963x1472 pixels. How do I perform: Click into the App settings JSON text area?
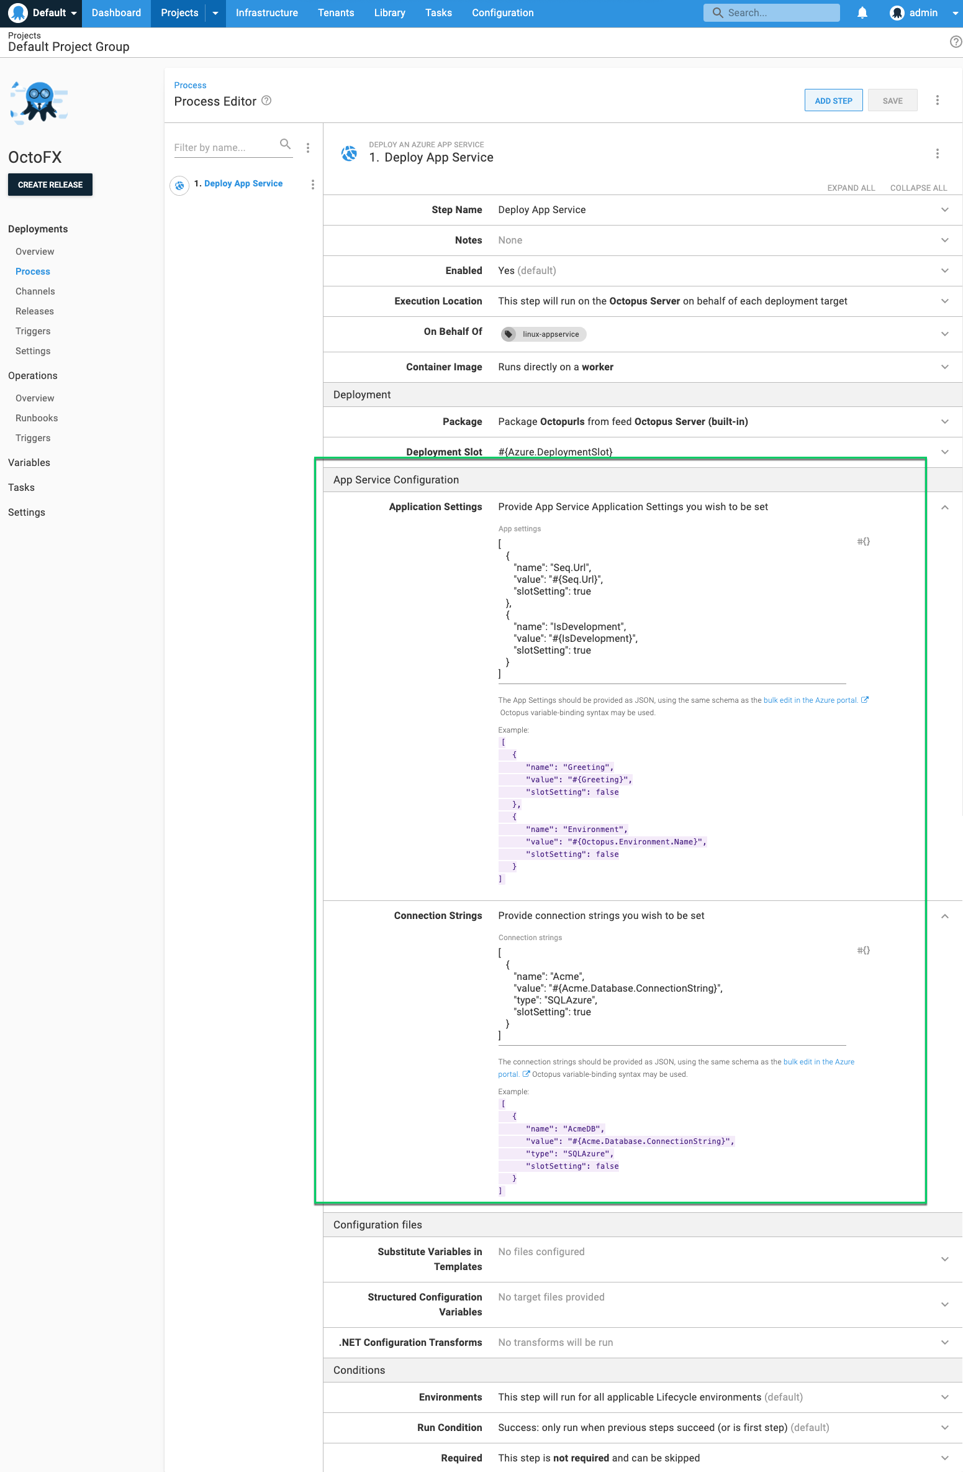pos(672,609)
